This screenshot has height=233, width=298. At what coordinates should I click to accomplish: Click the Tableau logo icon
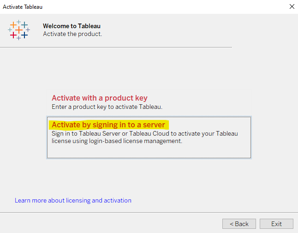click(19, 30)
